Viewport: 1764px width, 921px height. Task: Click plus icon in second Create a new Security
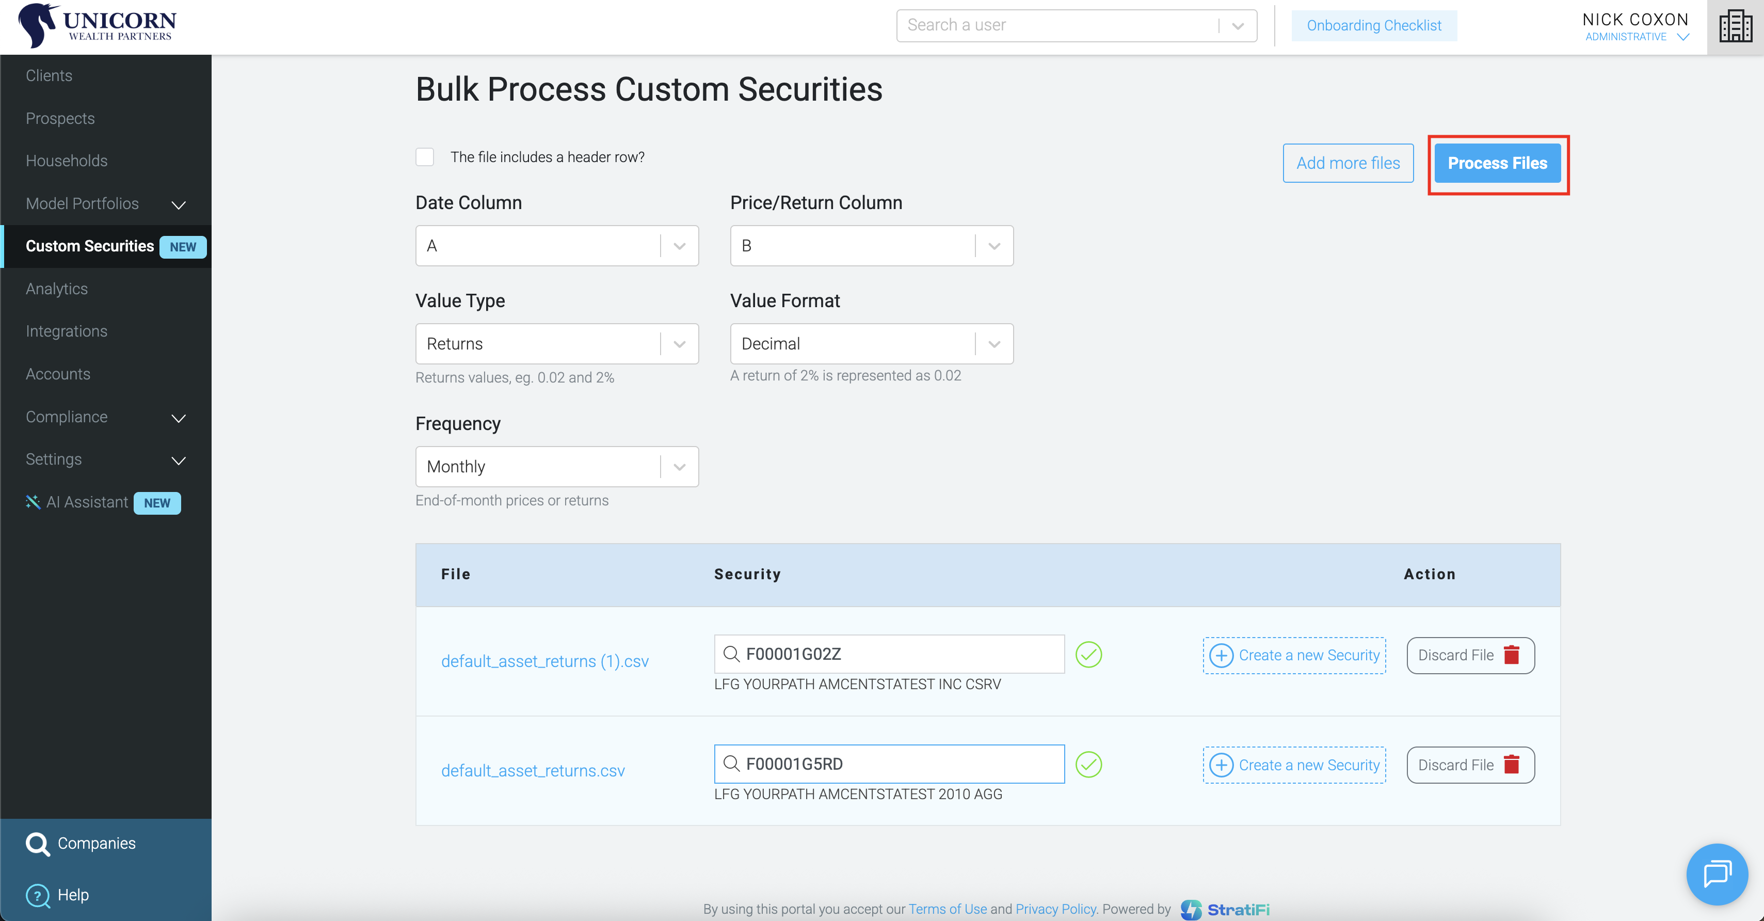1221,765
